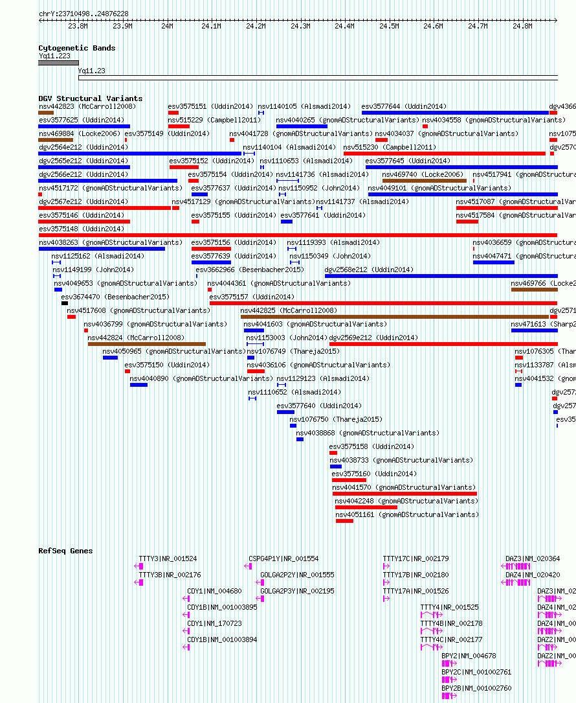
Task: Click the blue dgv2568e212 (Uddin2014) variant bar
Action: pyautogui.click(x=441, y=276)
